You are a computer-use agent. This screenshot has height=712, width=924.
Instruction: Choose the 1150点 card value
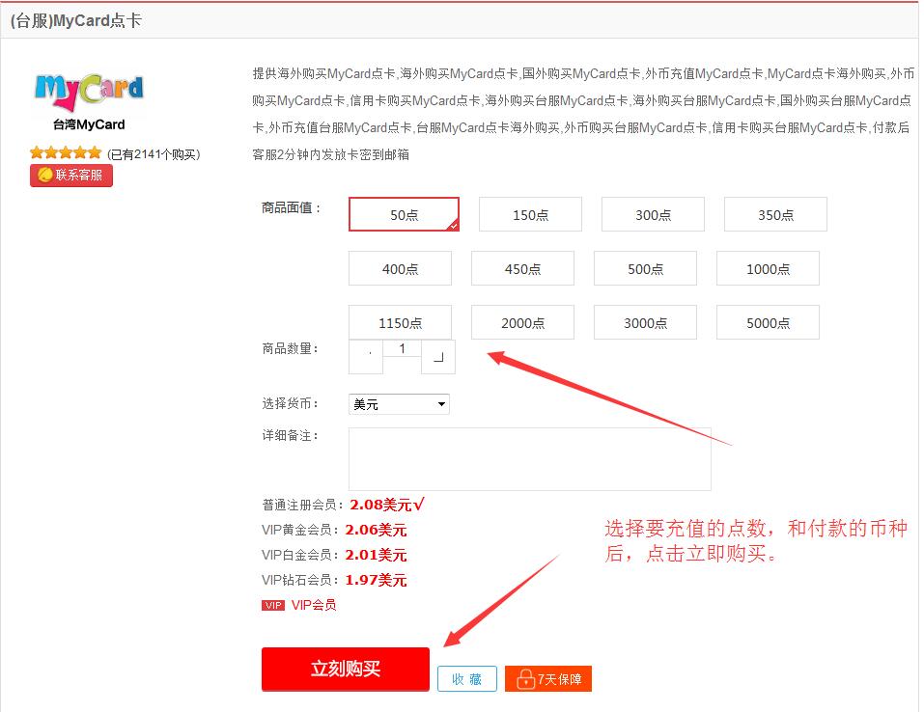400,322
